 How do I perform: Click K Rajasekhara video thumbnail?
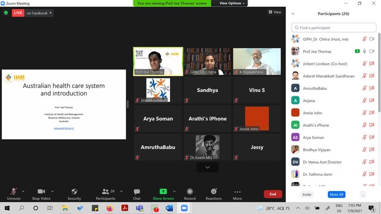(x=257, y=61)
